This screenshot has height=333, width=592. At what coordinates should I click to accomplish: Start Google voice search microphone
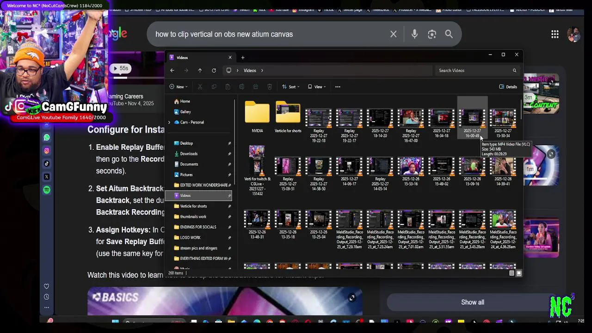414,34
